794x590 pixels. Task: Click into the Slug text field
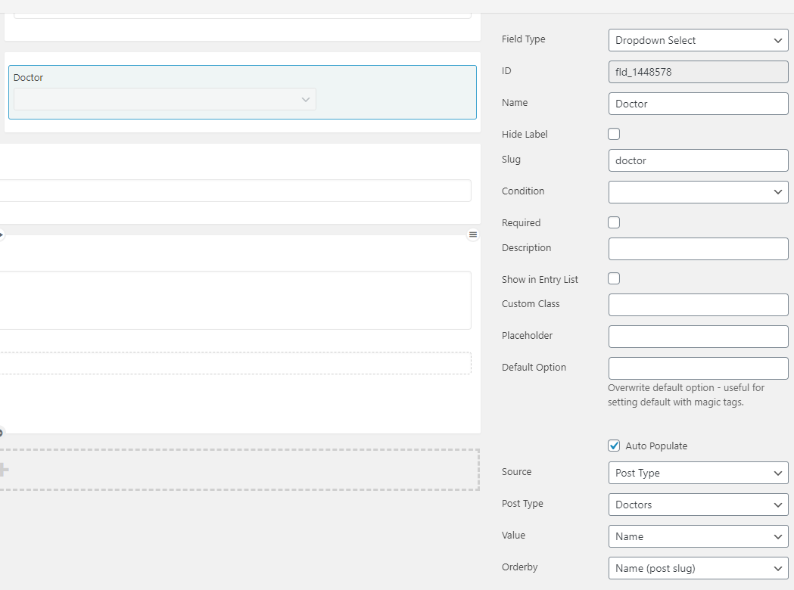point(698,160)
